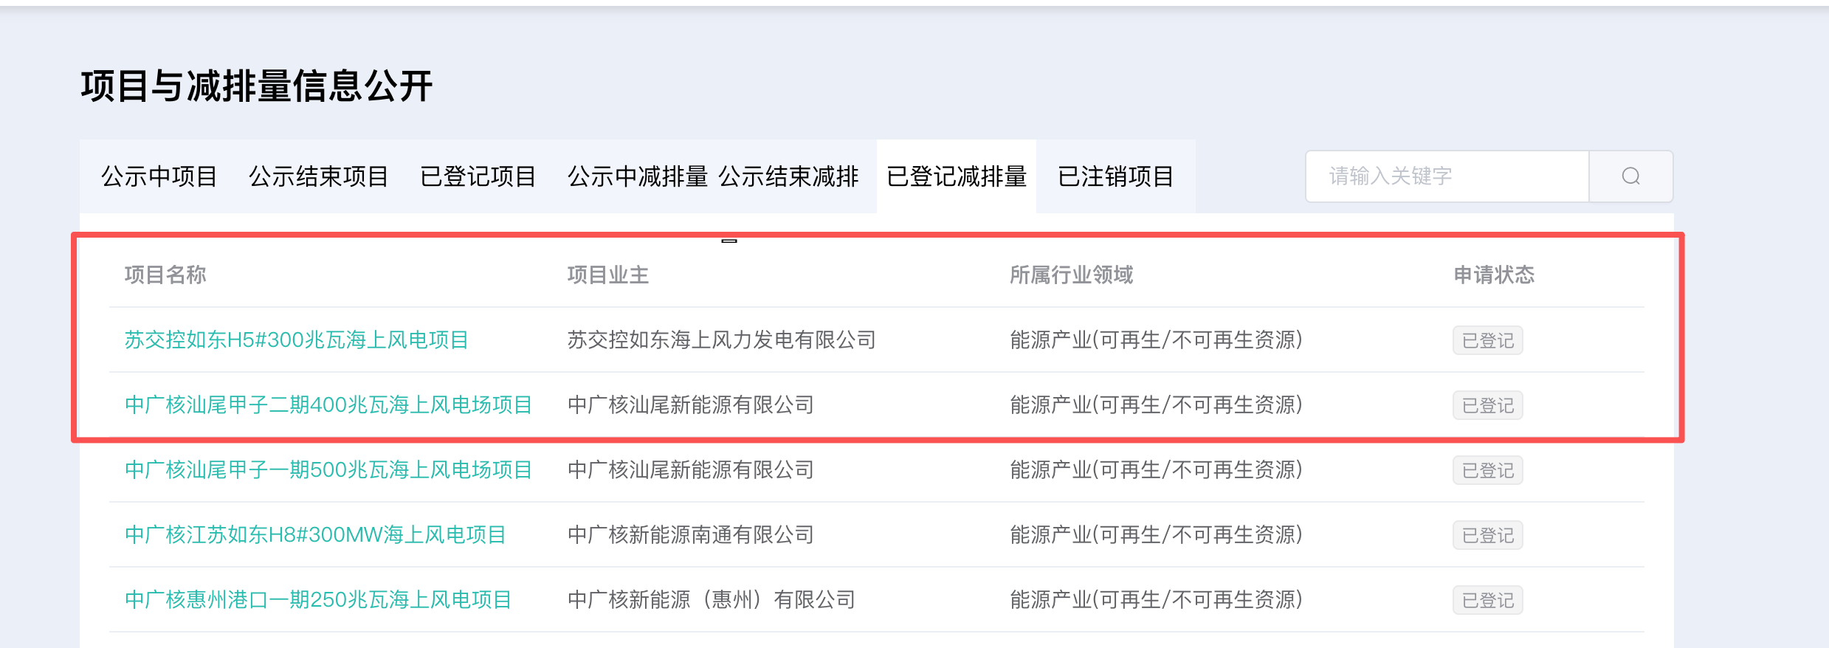1829x648 pixels.
Task: Open 中广核江苏如东H8#300MW海上风电项目 link
Action: click(x=315, y=535)
